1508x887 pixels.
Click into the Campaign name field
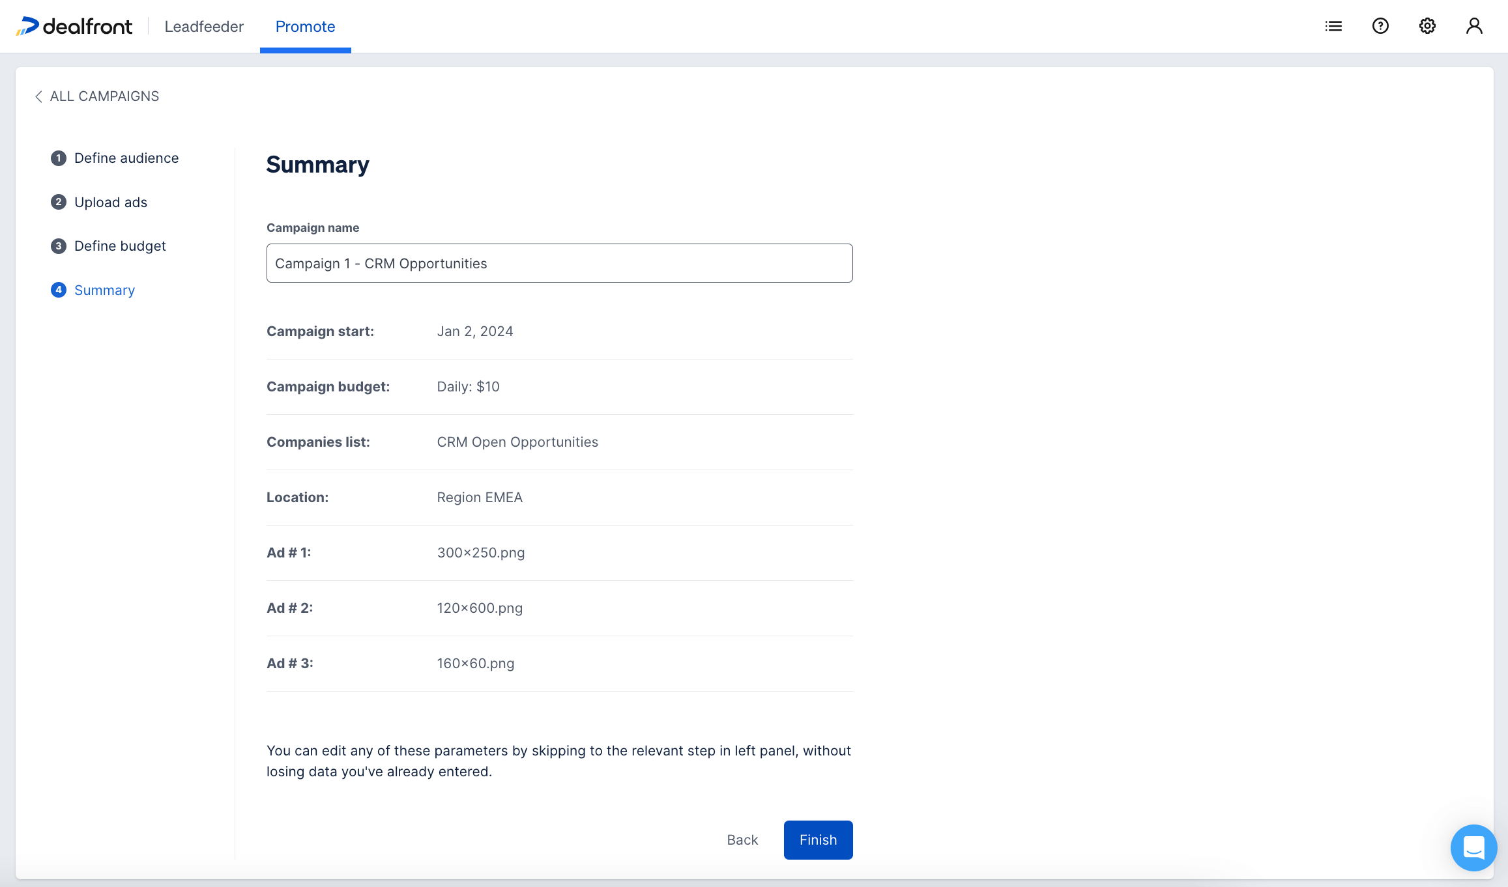(559, 263)
